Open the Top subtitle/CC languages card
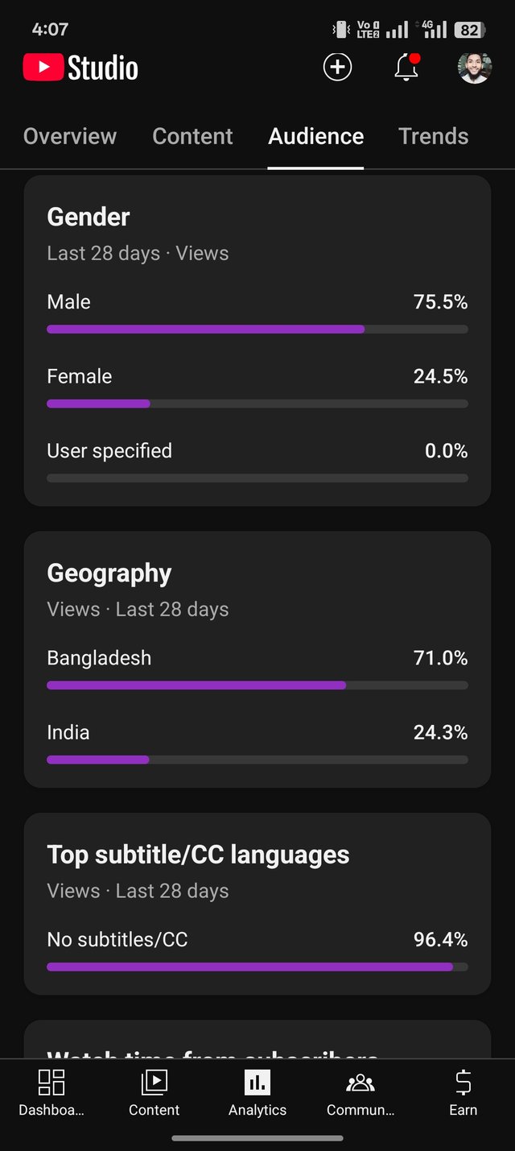515x1151 pixels. point(198,855)
